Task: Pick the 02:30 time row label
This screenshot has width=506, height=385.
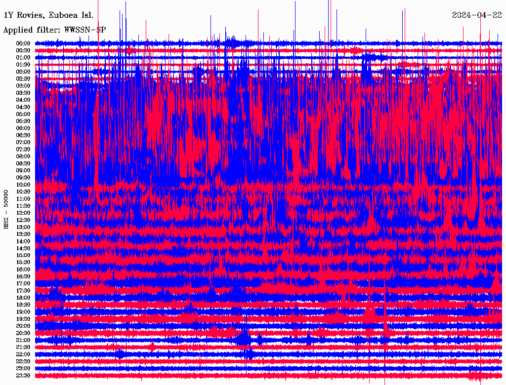Action: pos(23,78)
